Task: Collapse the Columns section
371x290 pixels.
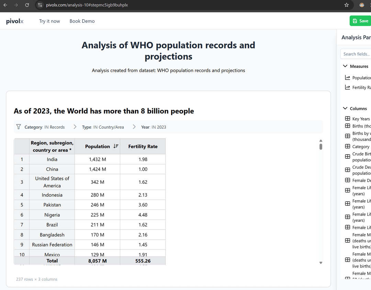Action: 345,108
